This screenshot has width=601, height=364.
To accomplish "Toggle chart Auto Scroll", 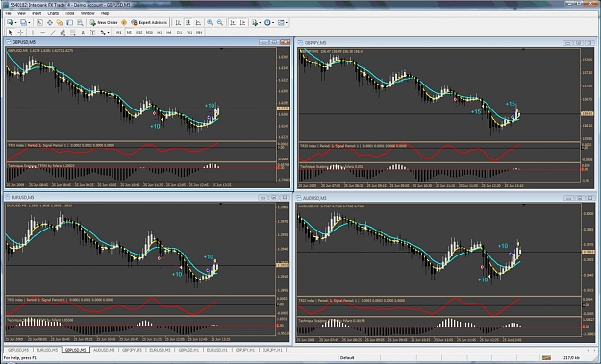I will click(x=233, y=23).
